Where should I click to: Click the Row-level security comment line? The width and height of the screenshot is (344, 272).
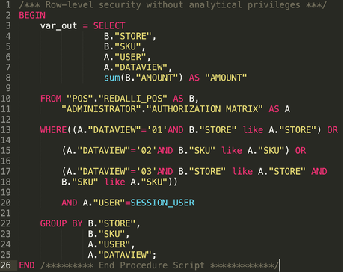173,5
